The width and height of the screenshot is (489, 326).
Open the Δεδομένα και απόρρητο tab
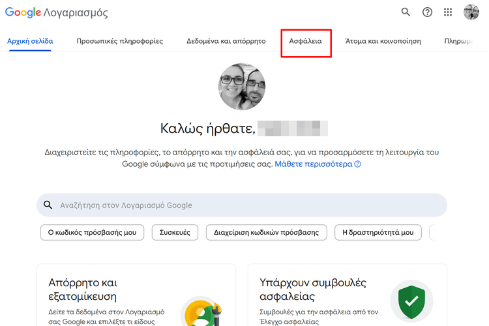226,41
